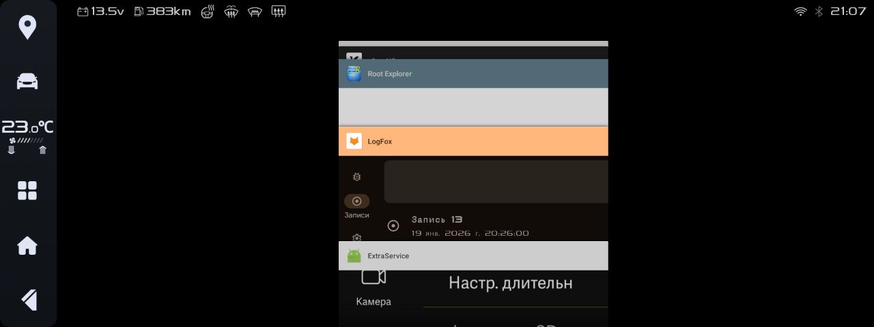
Task: Toggle the mirror heating icon
Action: (231, 12)
